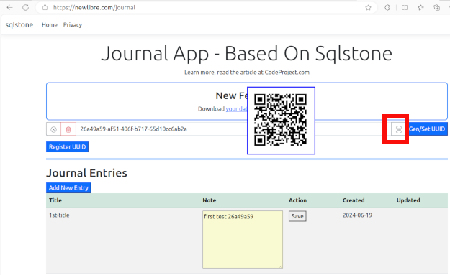Open the Home nav item
The width and height of the screenshot is (450, 275).
[x=50, y=25]
